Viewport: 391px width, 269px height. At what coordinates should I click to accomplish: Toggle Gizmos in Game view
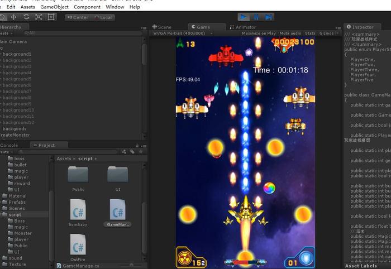326,33
